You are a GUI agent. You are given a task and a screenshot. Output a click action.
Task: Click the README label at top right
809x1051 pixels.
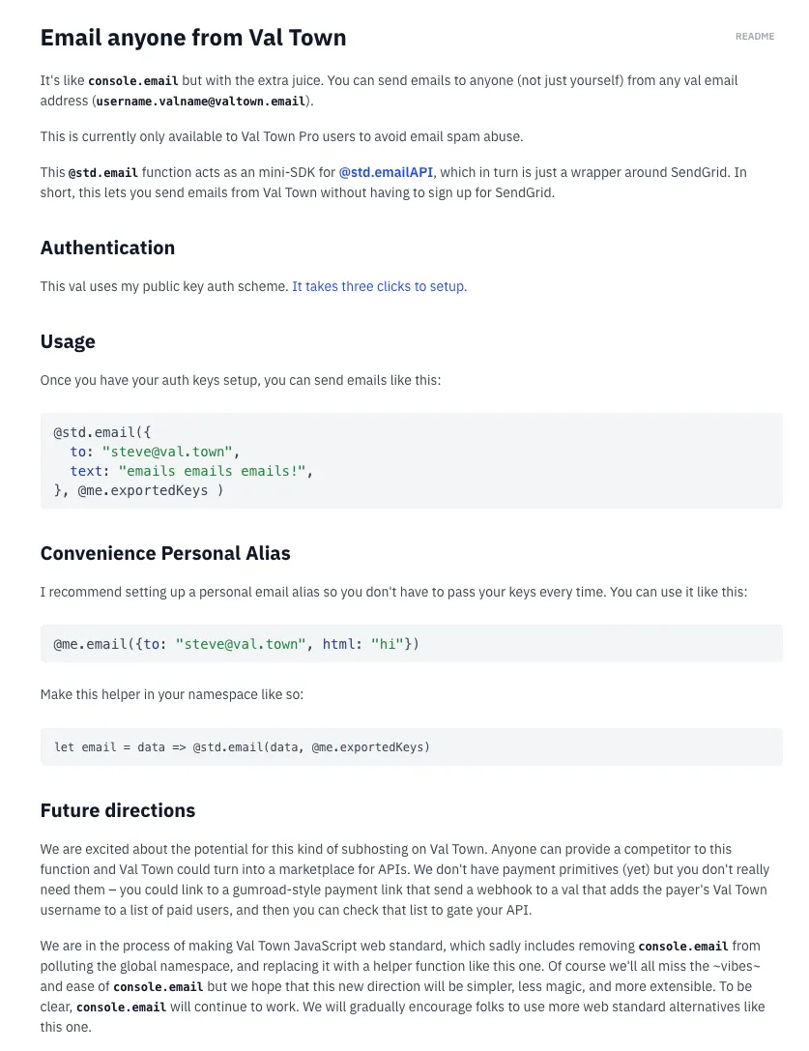click(x=754, y=37)
